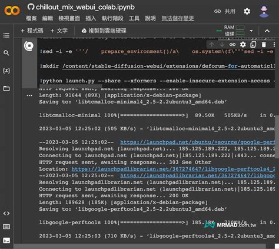The image size is (279, 249).
Task: Click the '12:25:03 (710 KB/s)' output line
Action: tap(157, 236)
